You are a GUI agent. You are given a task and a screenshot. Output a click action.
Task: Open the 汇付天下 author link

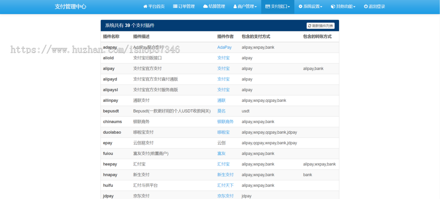coord(225,185)
